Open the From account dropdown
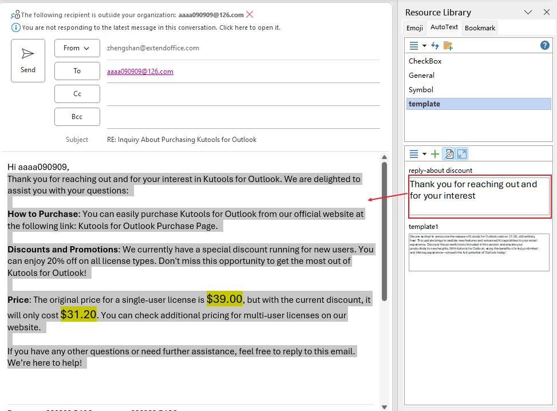 pyautogui.click(x=77, y=48)
